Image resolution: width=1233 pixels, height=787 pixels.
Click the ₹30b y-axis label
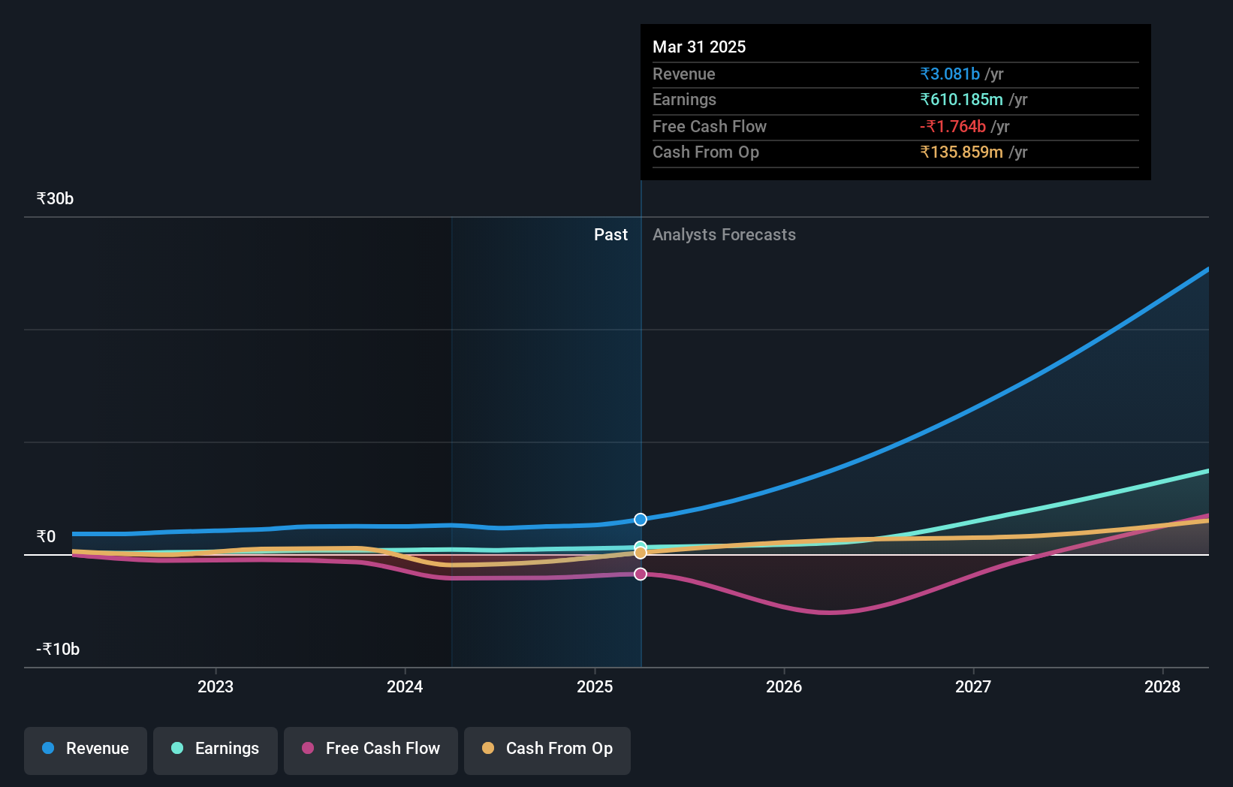click(x=55, y=199)
